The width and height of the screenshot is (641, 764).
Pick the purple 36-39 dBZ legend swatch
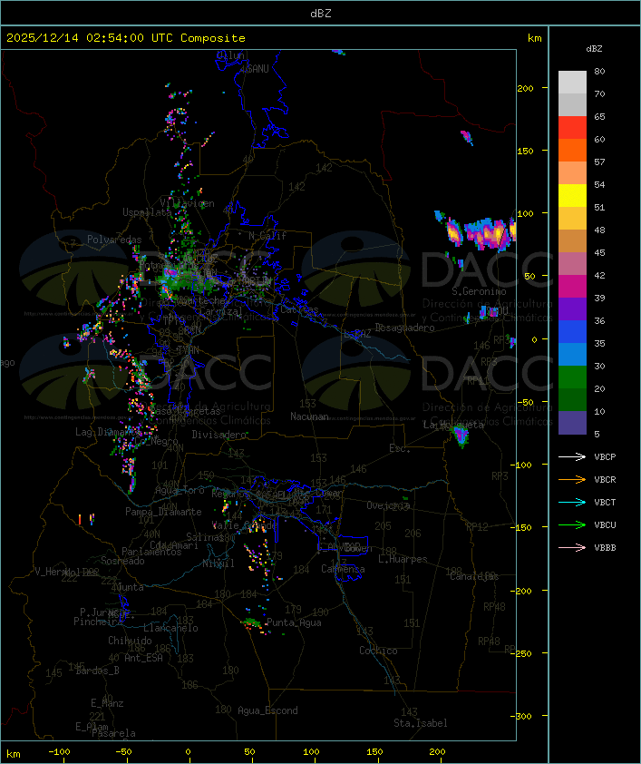(572, 309)
